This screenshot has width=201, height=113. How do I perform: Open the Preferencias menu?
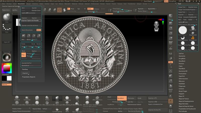pyautogui.click(x=95, y=4)
